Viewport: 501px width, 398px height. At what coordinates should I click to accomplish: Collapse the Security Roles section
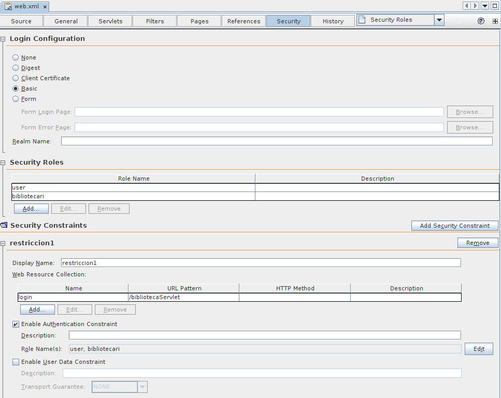point(3,163)
